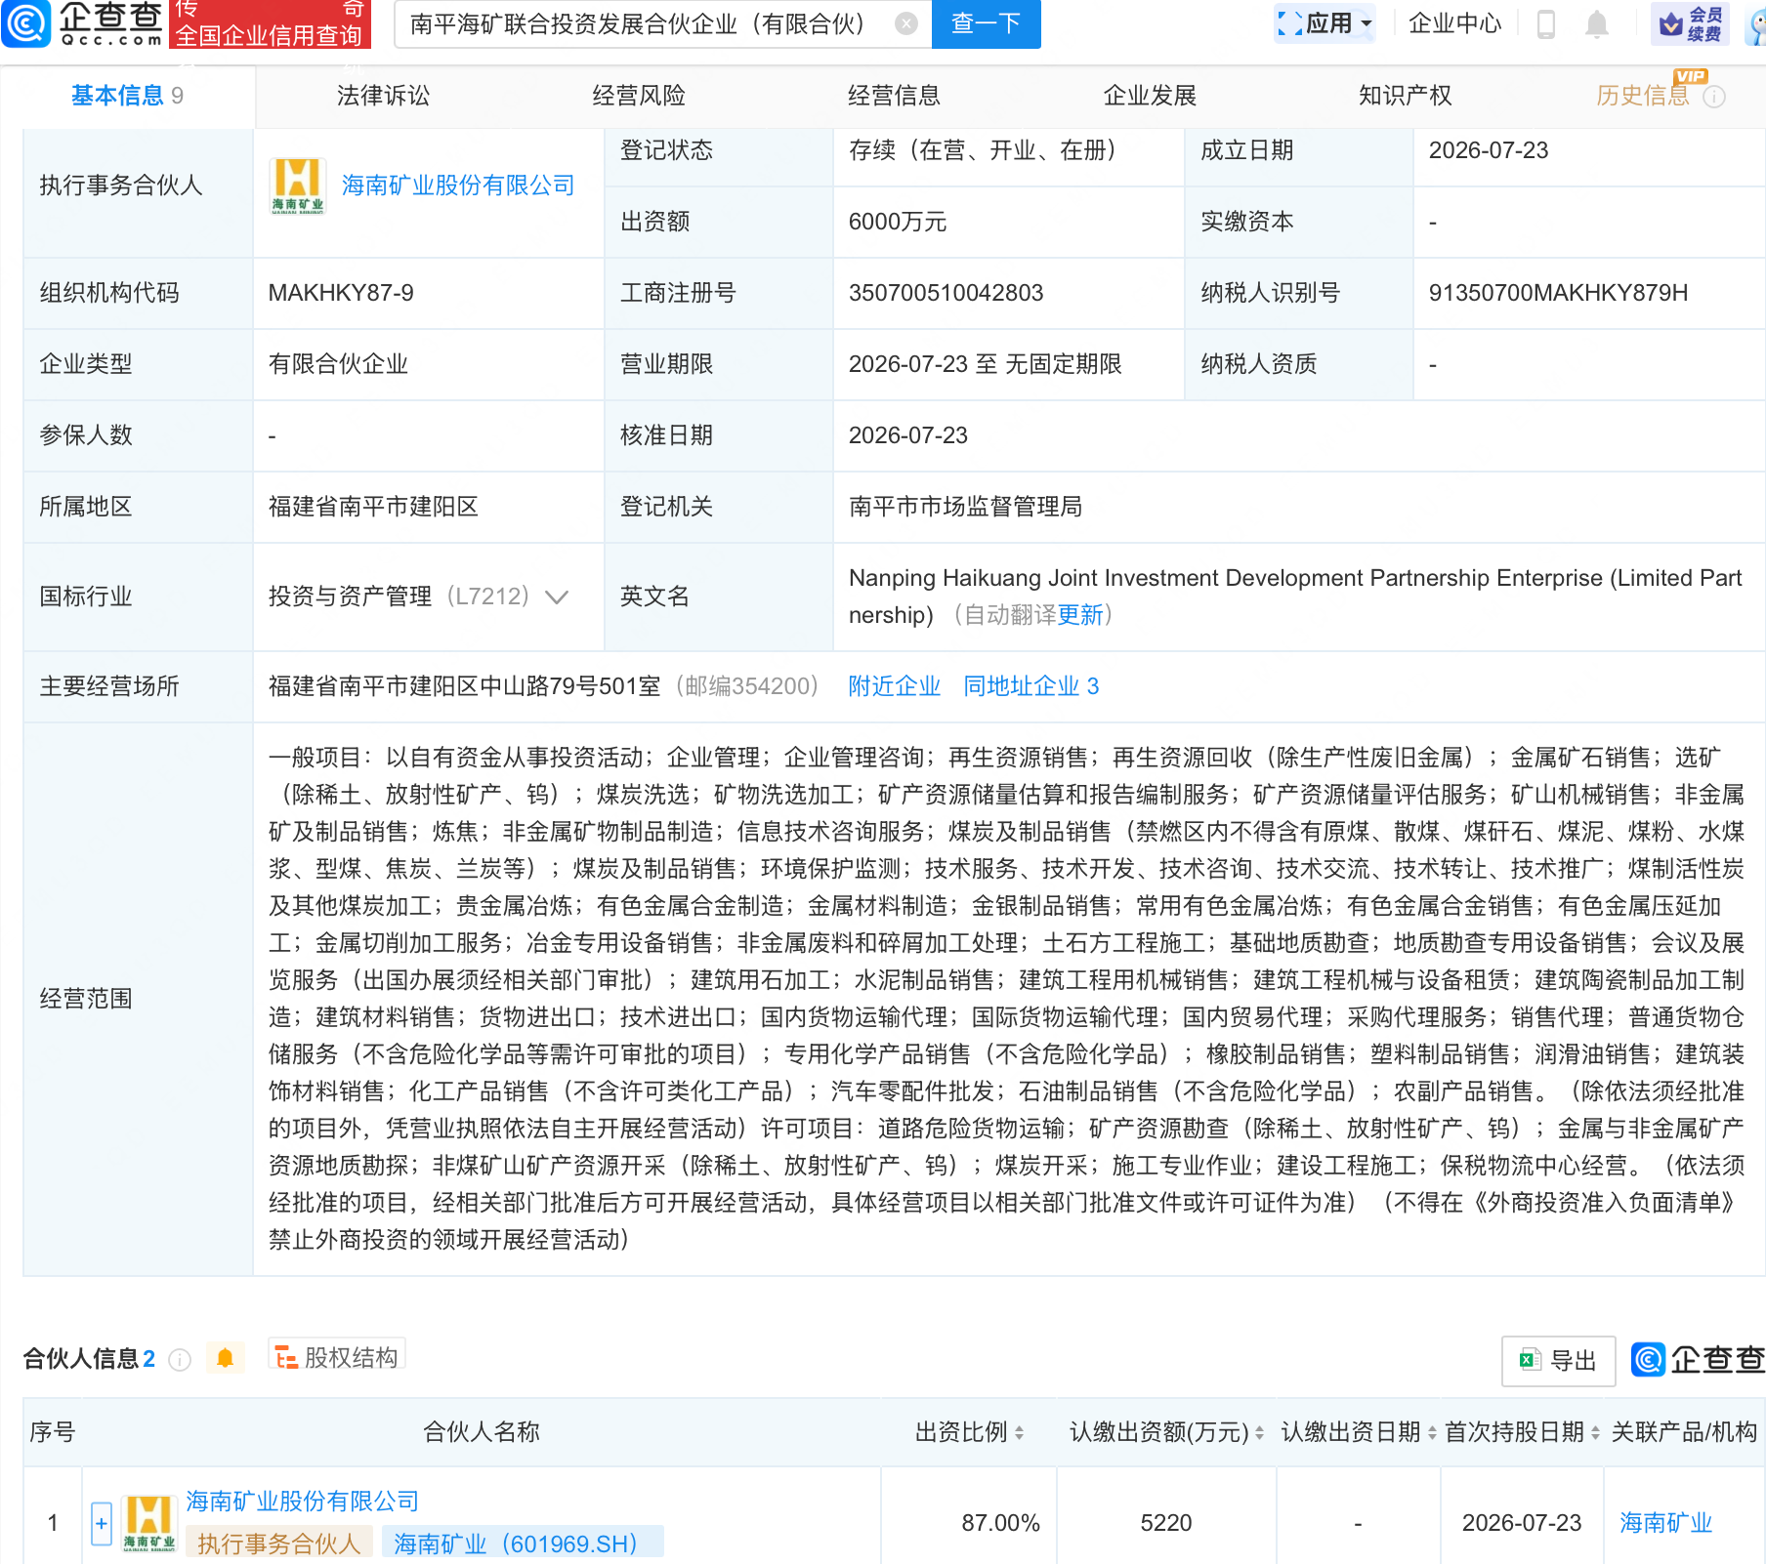
Task: Click the notification bell in header
Action: 1597,23
